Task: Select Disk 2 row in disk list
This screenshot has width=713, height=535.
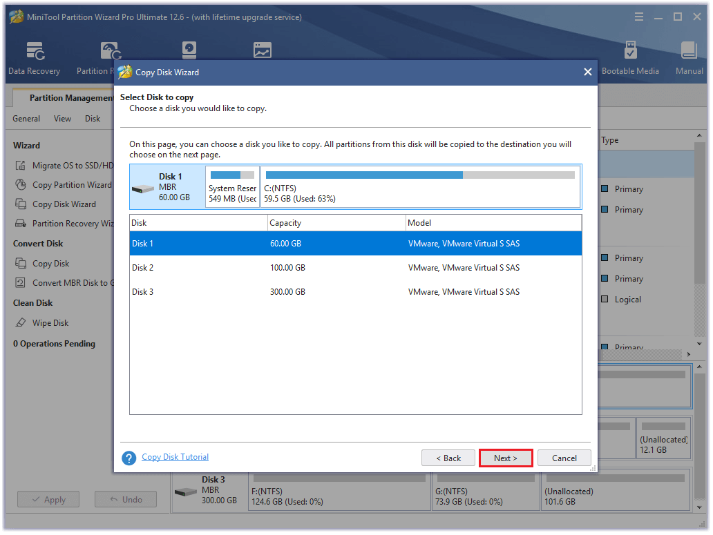Action: [355, 268]
